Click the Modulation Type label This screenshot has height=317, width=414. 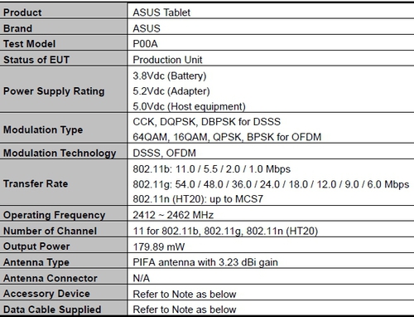43,129
